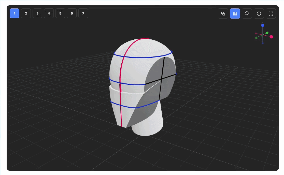Toggle the grid display button
The width and height of the screenshot is (284, 175).
coord(235,13)
